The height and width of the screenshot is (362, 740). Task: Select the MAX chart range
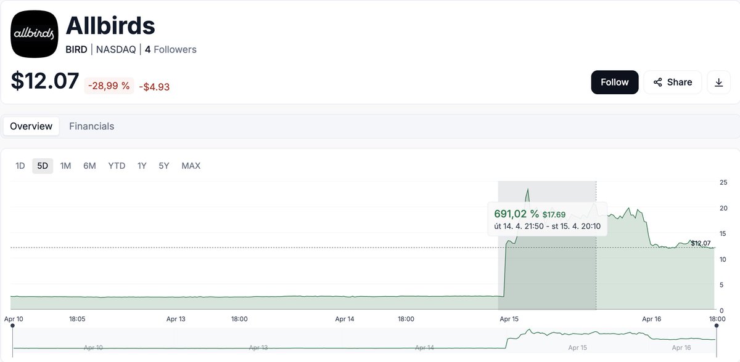(191, 166)
